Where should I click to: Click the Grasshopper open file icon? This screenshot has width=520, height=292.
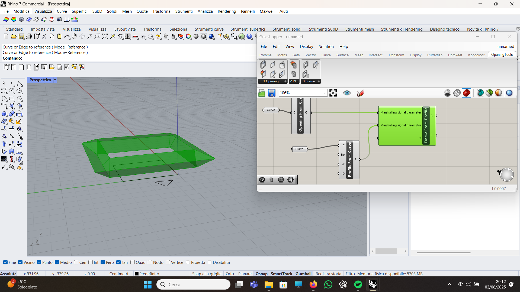click(x=262, y=93)
